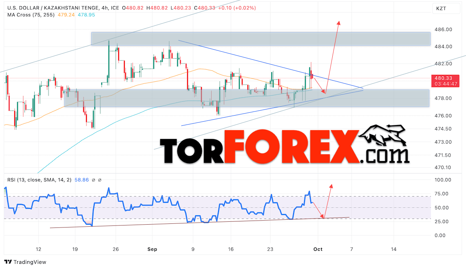466x269 pixels.
Task: Click the low value L480.23
Action: tap(181, 8)
